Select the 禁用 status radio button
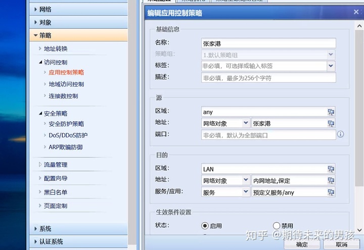Viewport: 364px width, 250px height. (276, 226)
